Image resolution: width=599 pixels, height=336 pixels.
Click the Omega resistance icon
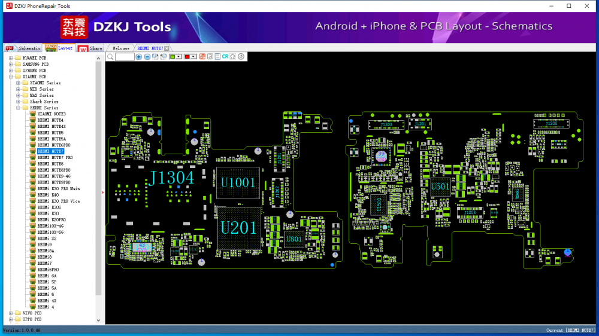point(232,57)
